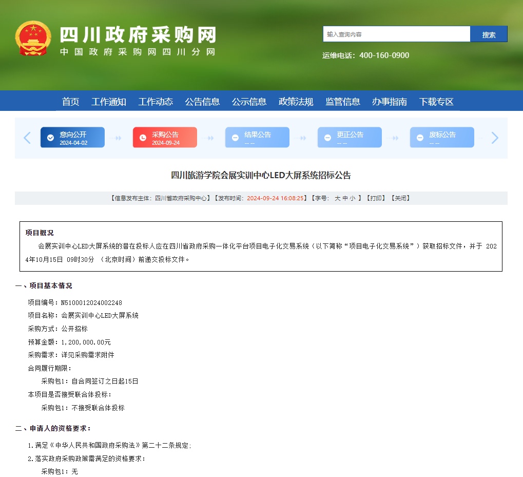Click the 搜索 search button

click(x=489, y=34)
